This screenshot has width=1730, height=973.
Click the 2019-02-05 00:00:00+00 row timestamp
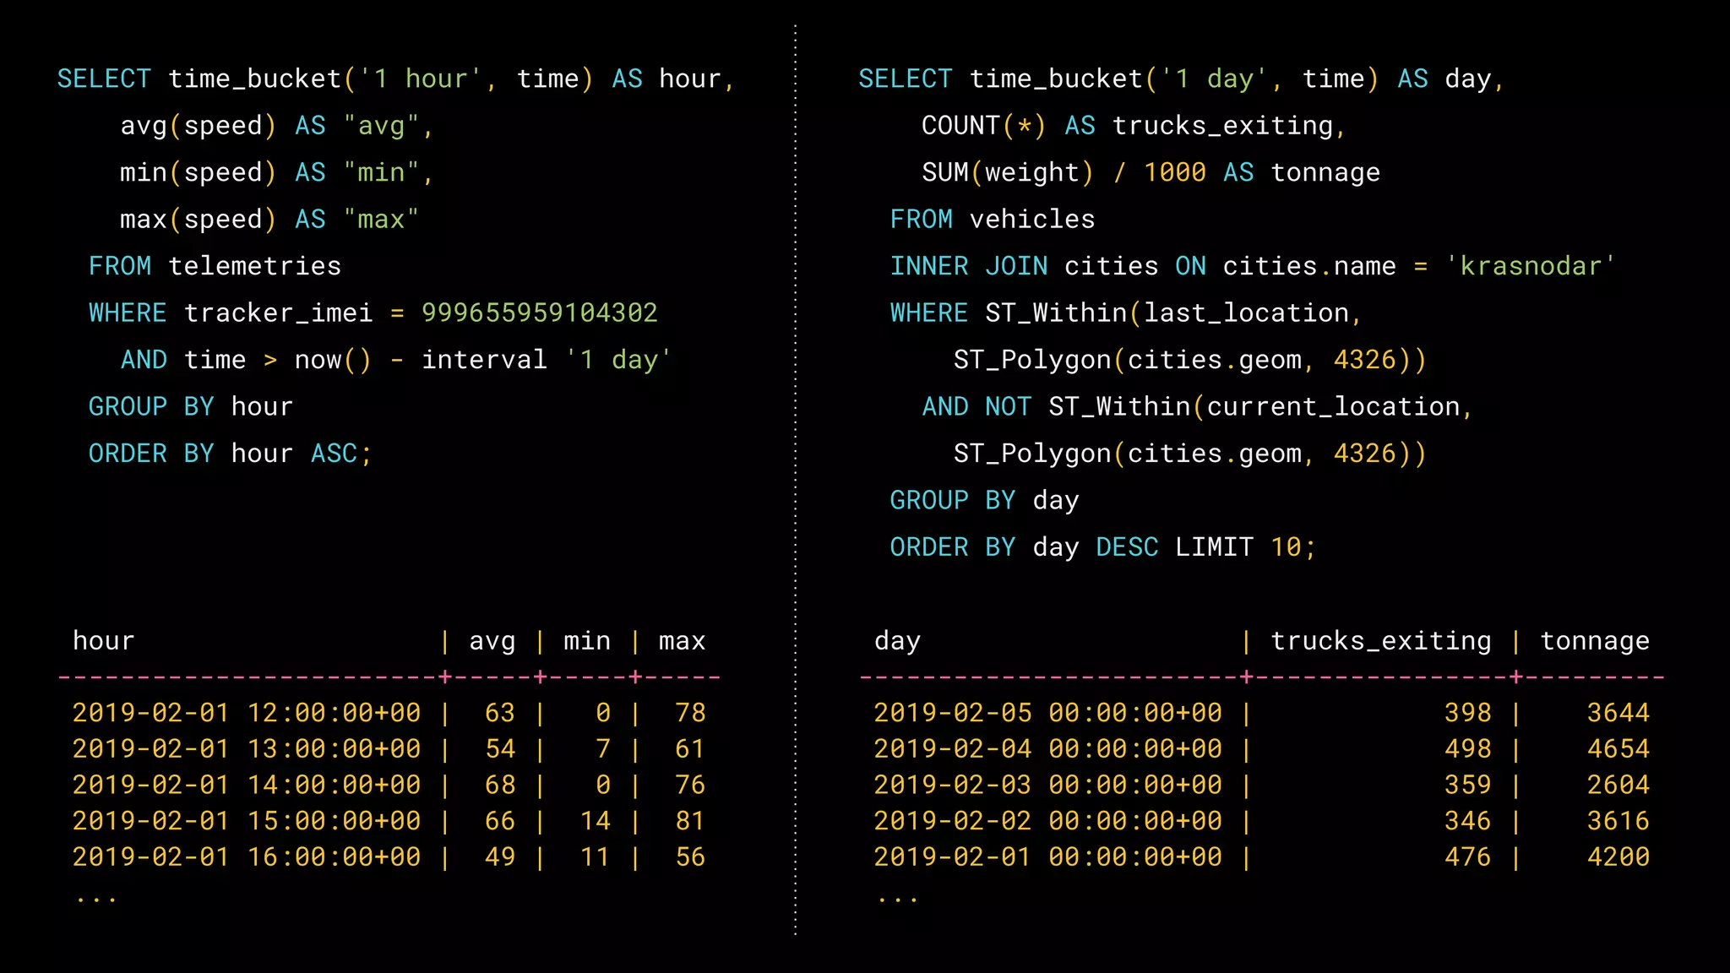click(1047, 713)
